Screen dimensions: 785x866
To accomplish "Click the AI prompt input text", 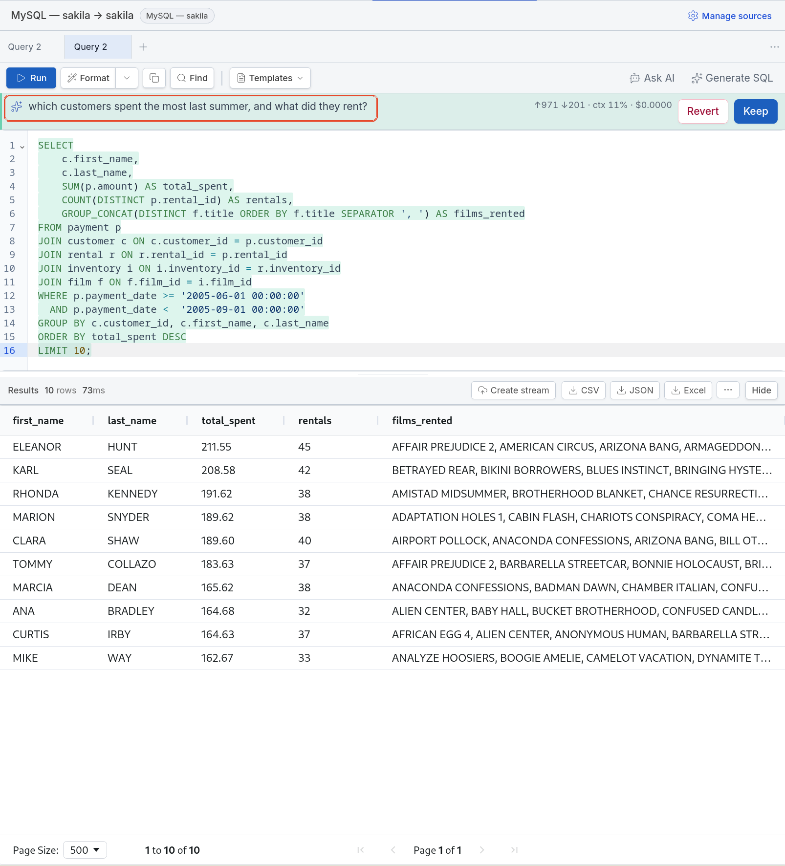I will pos(198,107).
